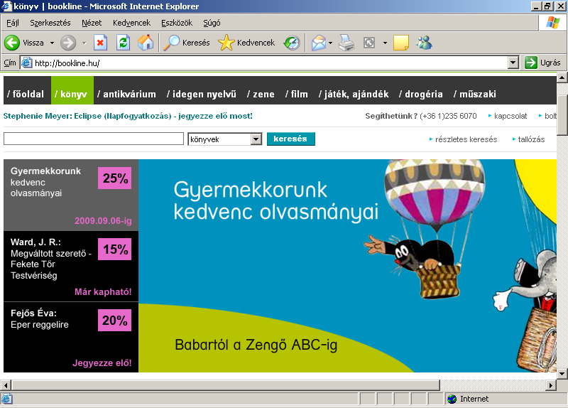
Task: Click the Ugrás go button
Action: 542,63
